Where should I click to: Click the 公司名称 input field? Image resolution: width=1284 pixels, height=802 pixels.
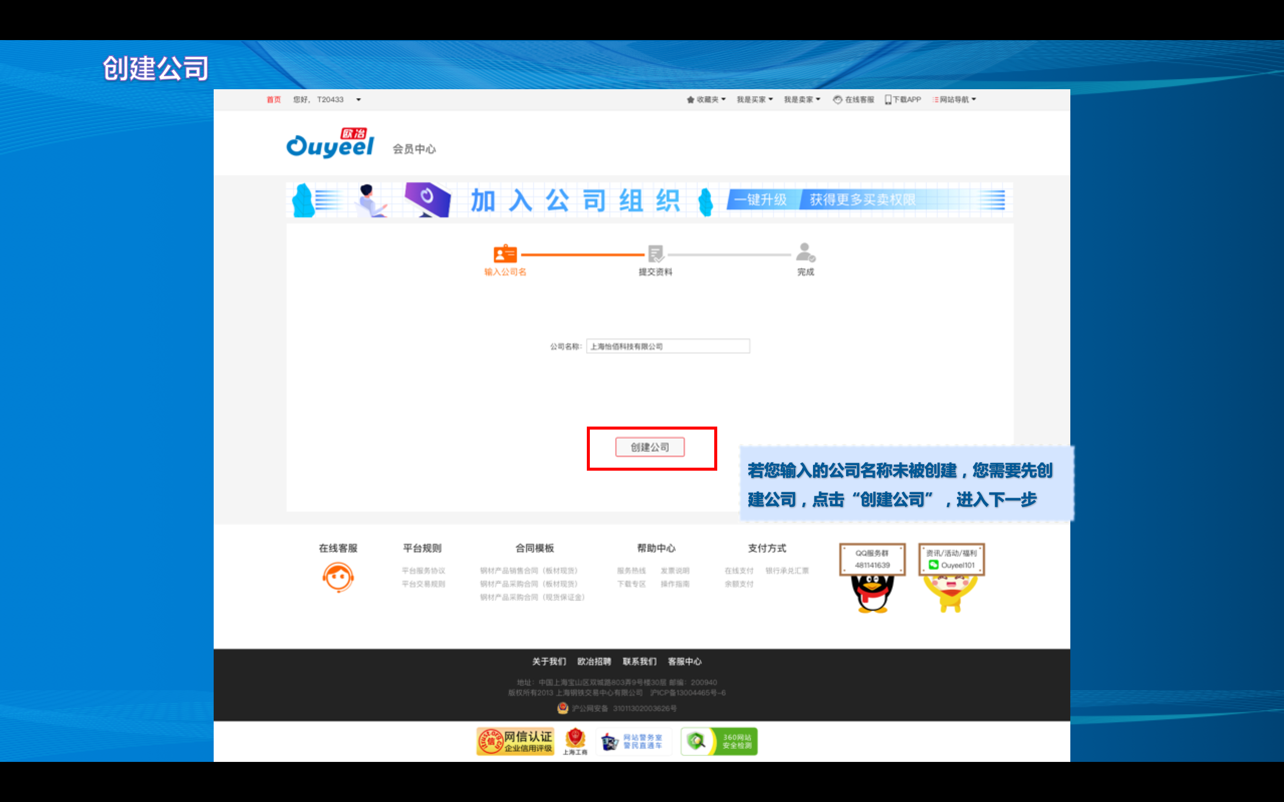(668, 346)
